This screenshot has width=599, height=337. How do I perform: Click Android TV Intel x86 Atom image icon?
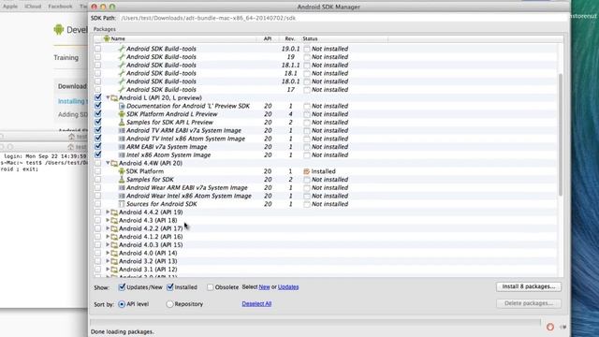pyautogui.click(x=122, y=139)
